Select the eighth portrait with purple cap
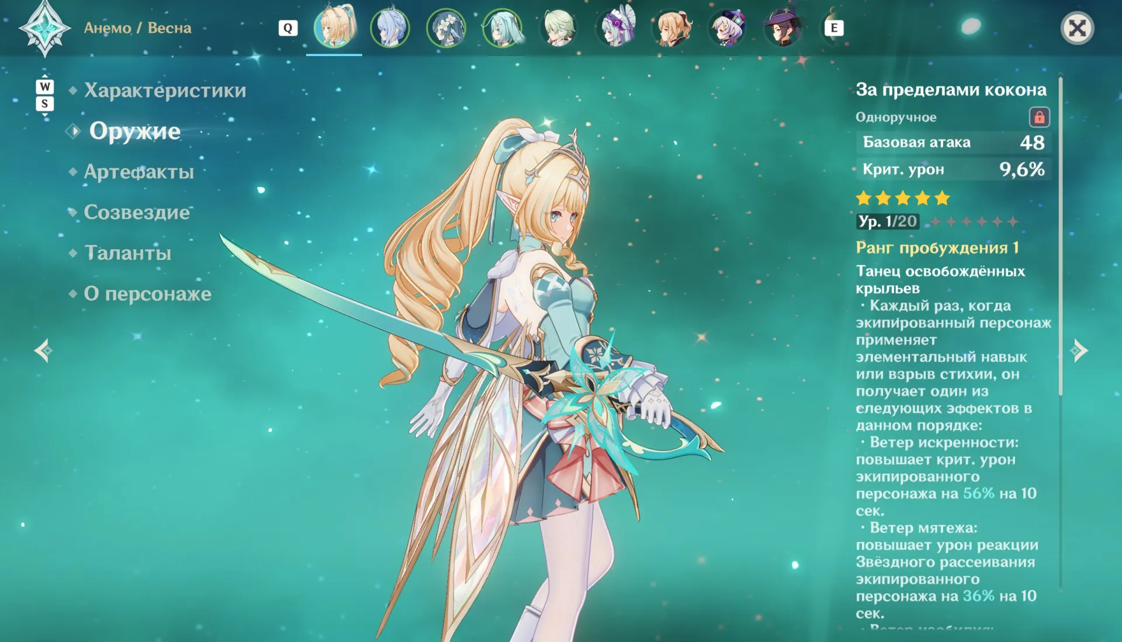The width and height of the screenshot is (1122, 642). [728, 27]
